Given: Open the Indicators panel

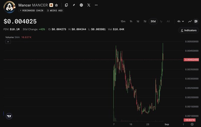Looking at the screenshot, I should (x=189, y=30).
